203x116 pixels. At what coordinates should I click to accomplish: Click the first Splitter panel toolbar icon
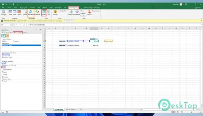(x=3, y=36)
